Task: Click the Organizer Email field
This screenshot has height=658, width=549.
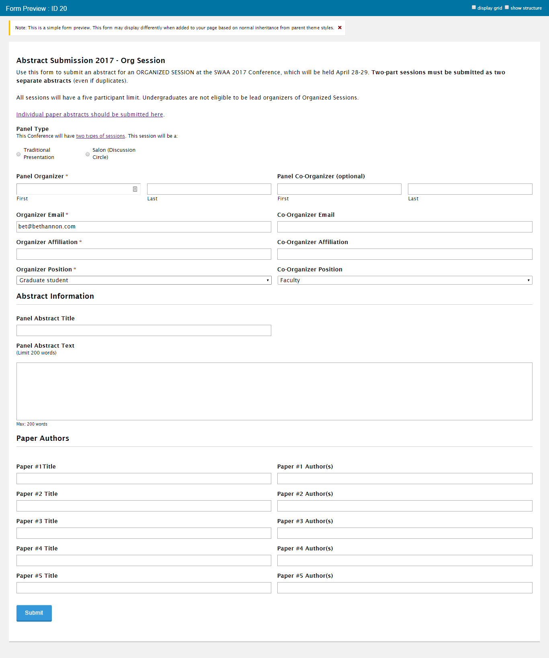Action: [x=143, y=227]
